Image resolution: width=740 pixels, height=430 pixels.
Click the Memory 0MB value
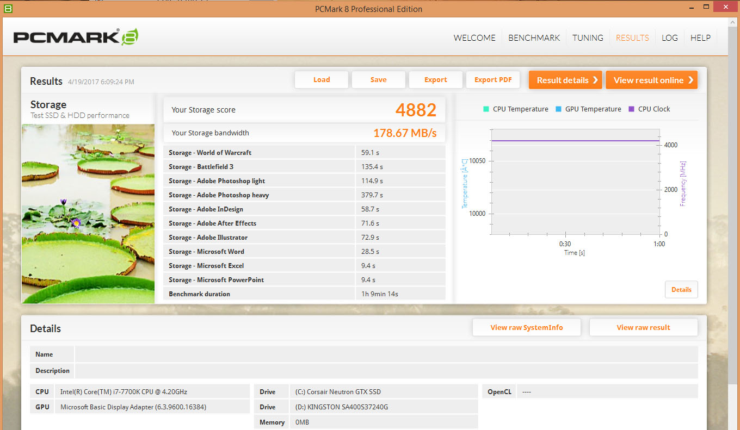click(302, 422)
